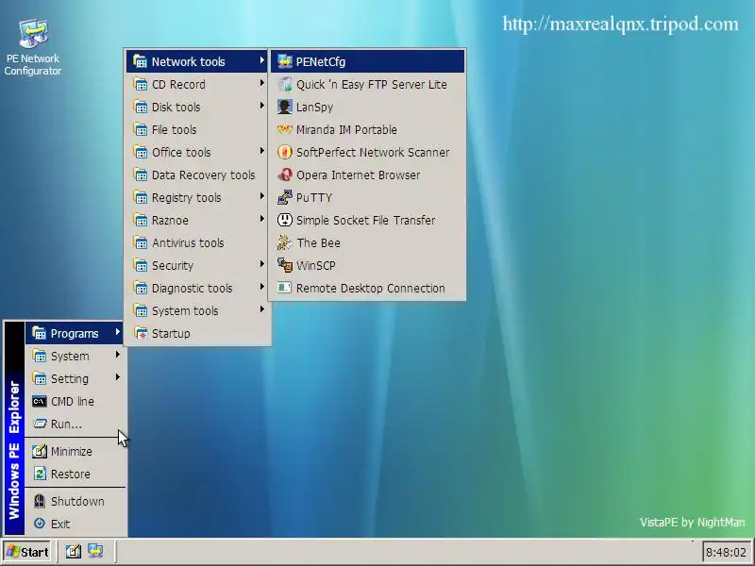755x566 pixels.
Task: Expand the Registry tools submenu arrow
Action: point(262,196)
